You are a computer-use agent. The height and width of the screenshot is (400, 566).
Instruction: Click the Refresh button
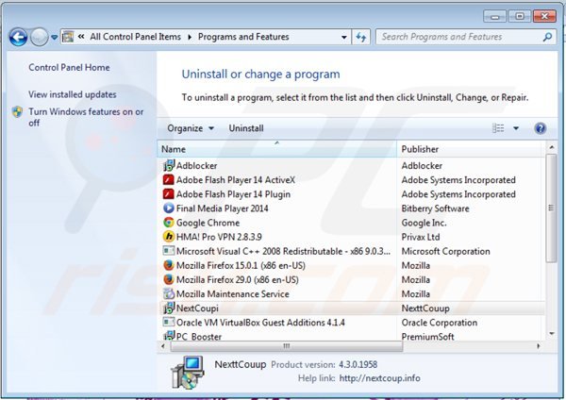coord(360,37)
